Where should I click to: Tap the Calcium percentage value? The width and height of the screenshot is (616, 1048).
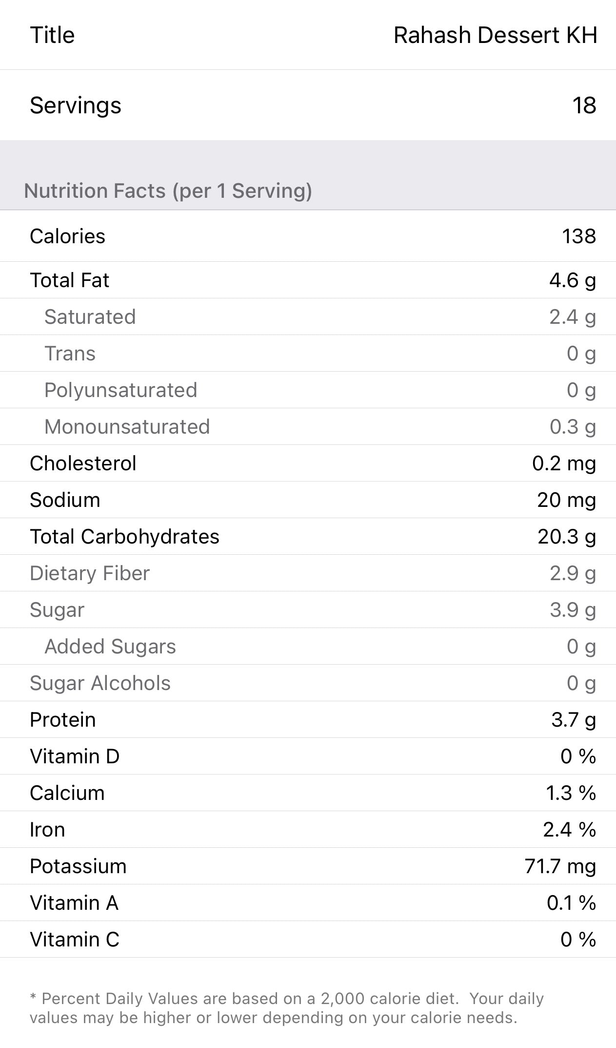tap(570, 793)
